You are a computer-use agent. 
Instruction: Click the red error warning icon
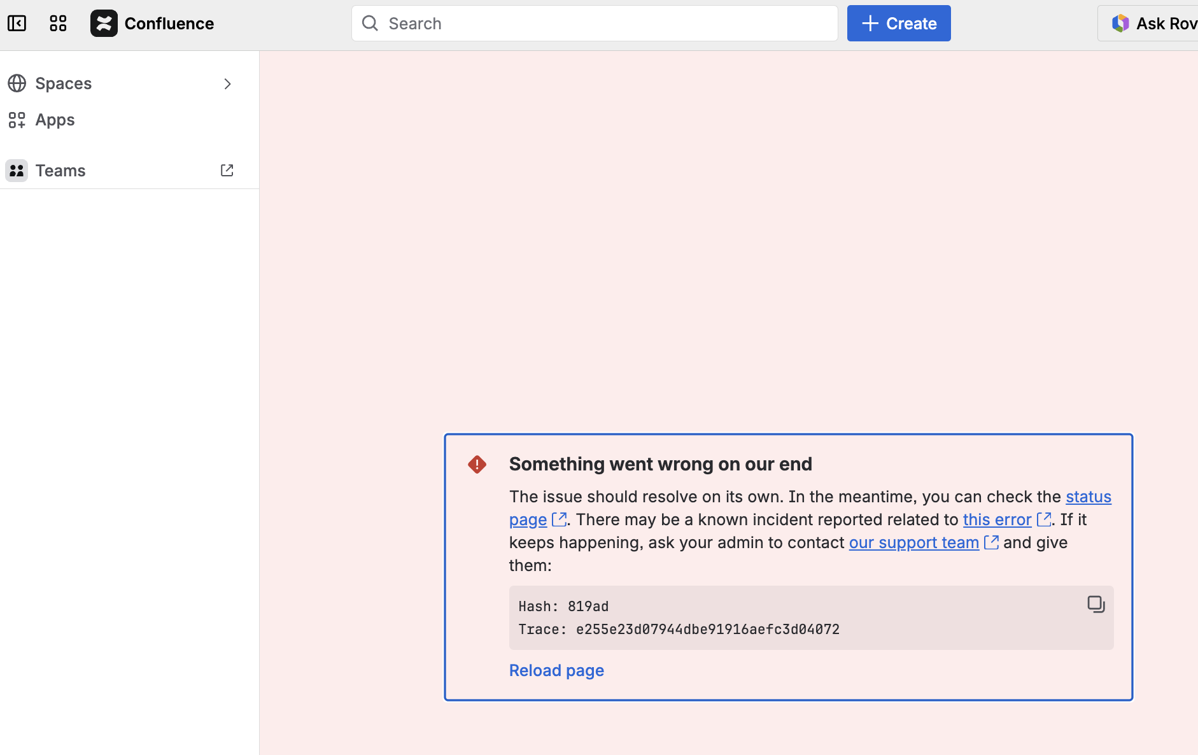pos(477,465)
